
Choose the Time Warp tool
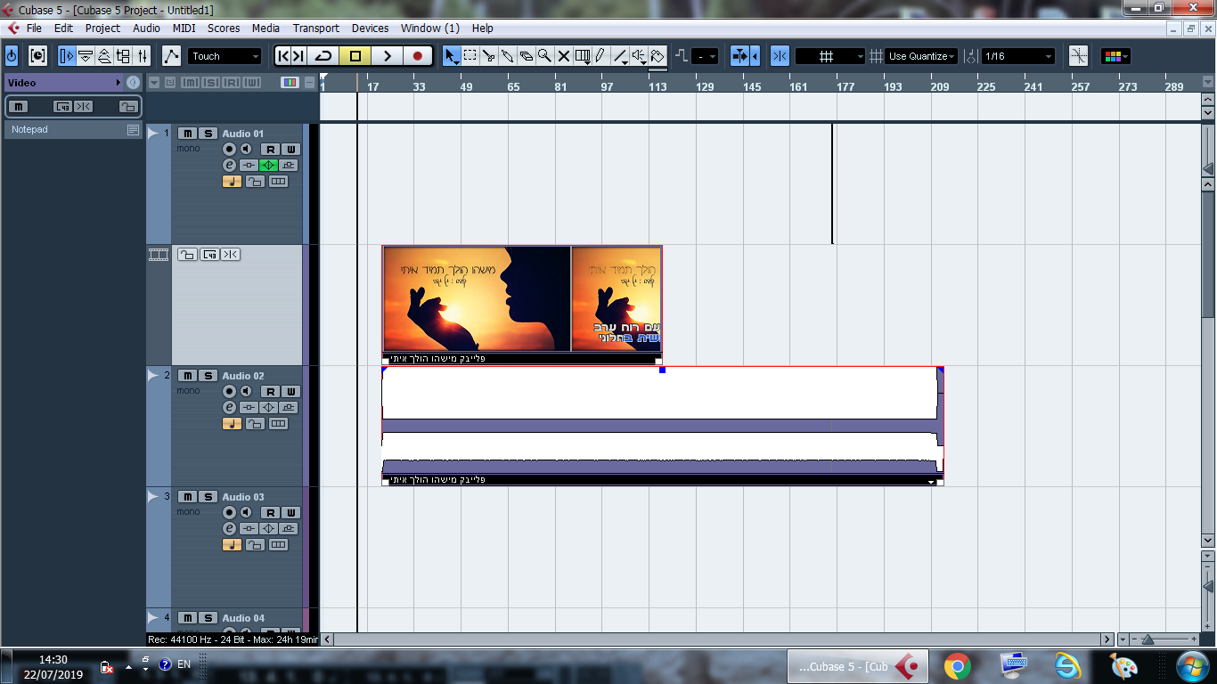pos(583,56)
